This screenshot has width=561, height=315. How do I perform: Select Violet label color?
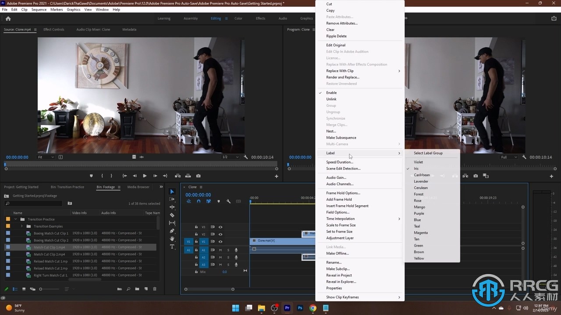click(x=419, y=162)
